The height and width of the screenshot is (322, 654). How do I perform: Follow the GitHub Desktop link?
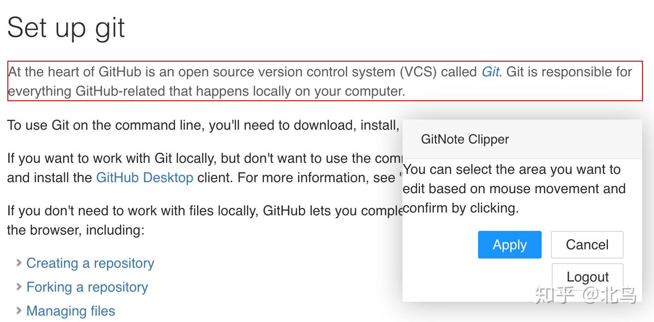point(144,178)
